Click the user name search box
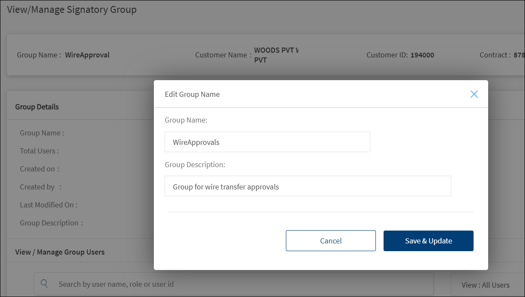Image resolution: width=525 pixels, height=297 pixels. pos(240,284)
